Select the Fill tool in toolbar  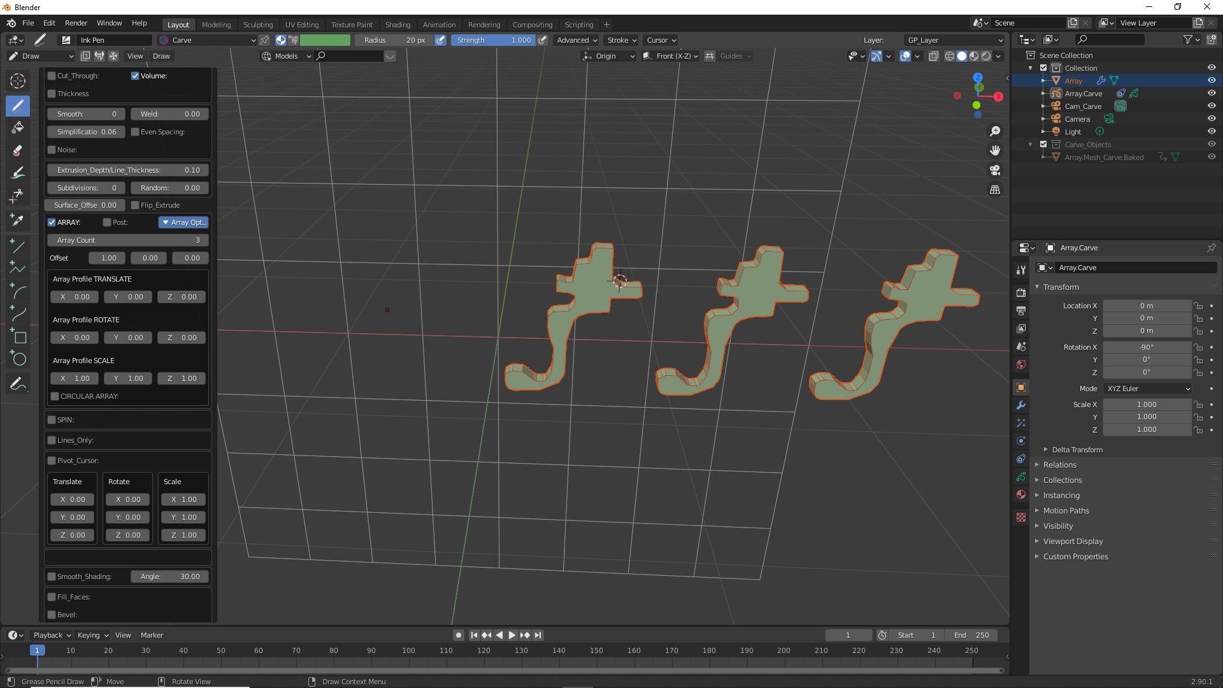tap(18, 127)
